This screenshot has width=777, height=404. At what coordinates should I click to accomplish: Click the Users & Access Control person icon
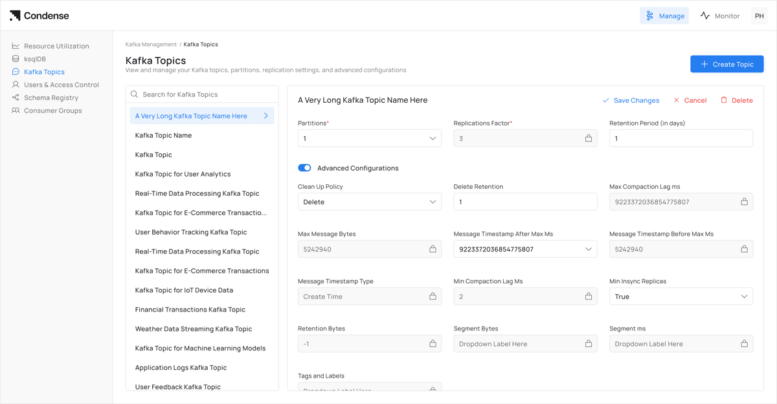point(16,85)
